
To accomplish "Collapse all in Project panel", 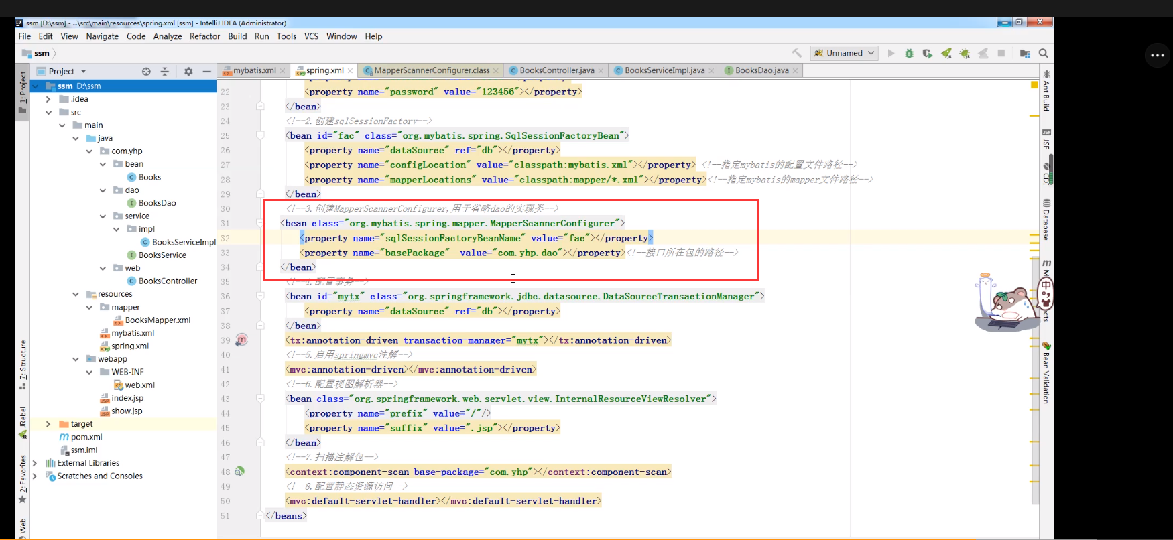I will (165, 71).
